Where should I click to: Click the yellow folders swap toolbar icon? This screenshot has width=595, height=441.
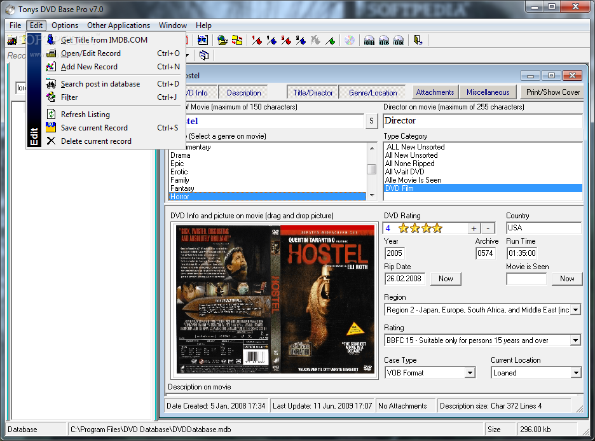click(x=237, y=40)
